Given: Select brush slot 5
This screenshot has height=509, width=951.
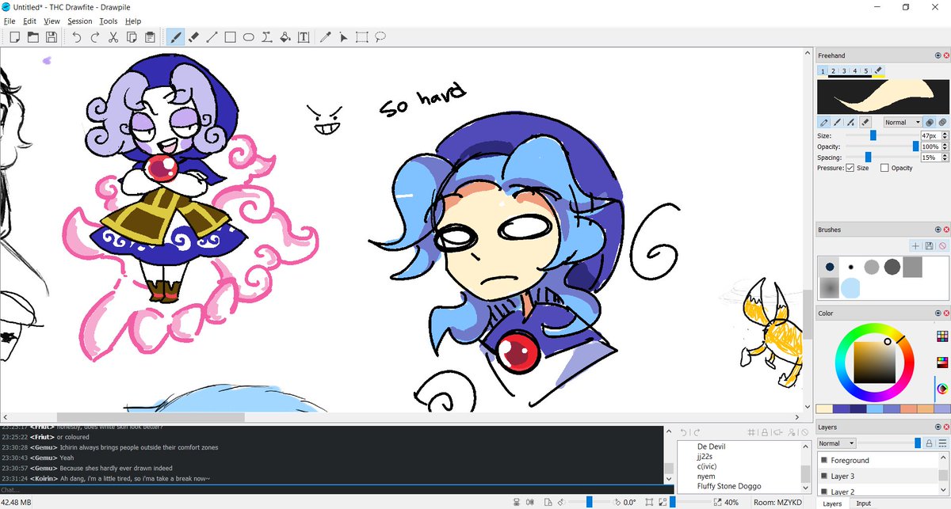Looking at the screenshot, I should click(x=867, y=71).
